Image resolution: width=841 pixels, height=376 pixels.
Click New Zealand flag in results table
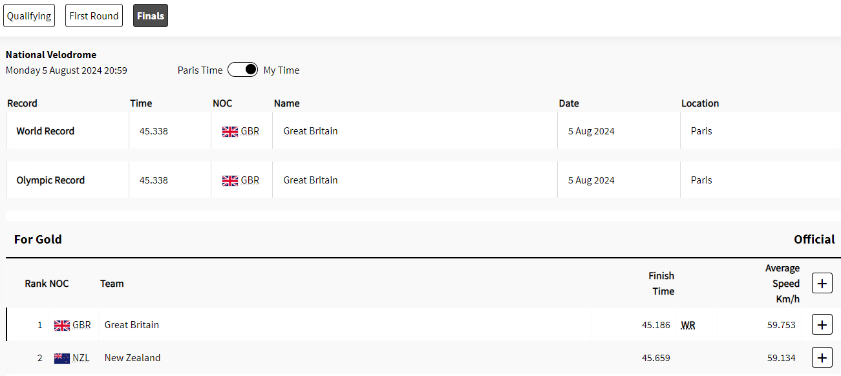[x=62, y=358]
